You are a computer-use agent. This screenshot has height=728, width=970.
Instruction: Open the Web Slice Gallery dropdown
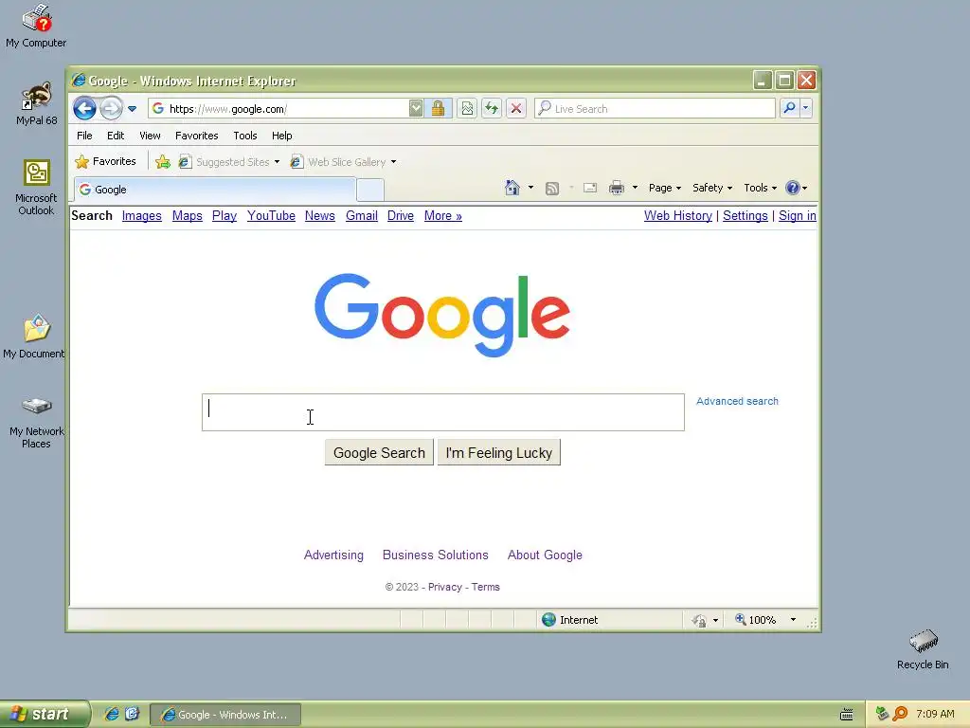(x=343, y=162)
